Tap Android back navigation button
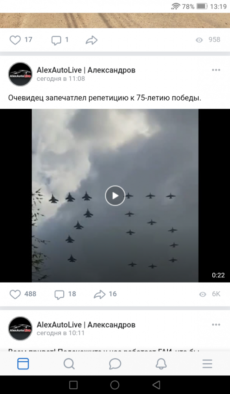The width and height of the screenshot is (230, 394). click(x=156, y=385)
